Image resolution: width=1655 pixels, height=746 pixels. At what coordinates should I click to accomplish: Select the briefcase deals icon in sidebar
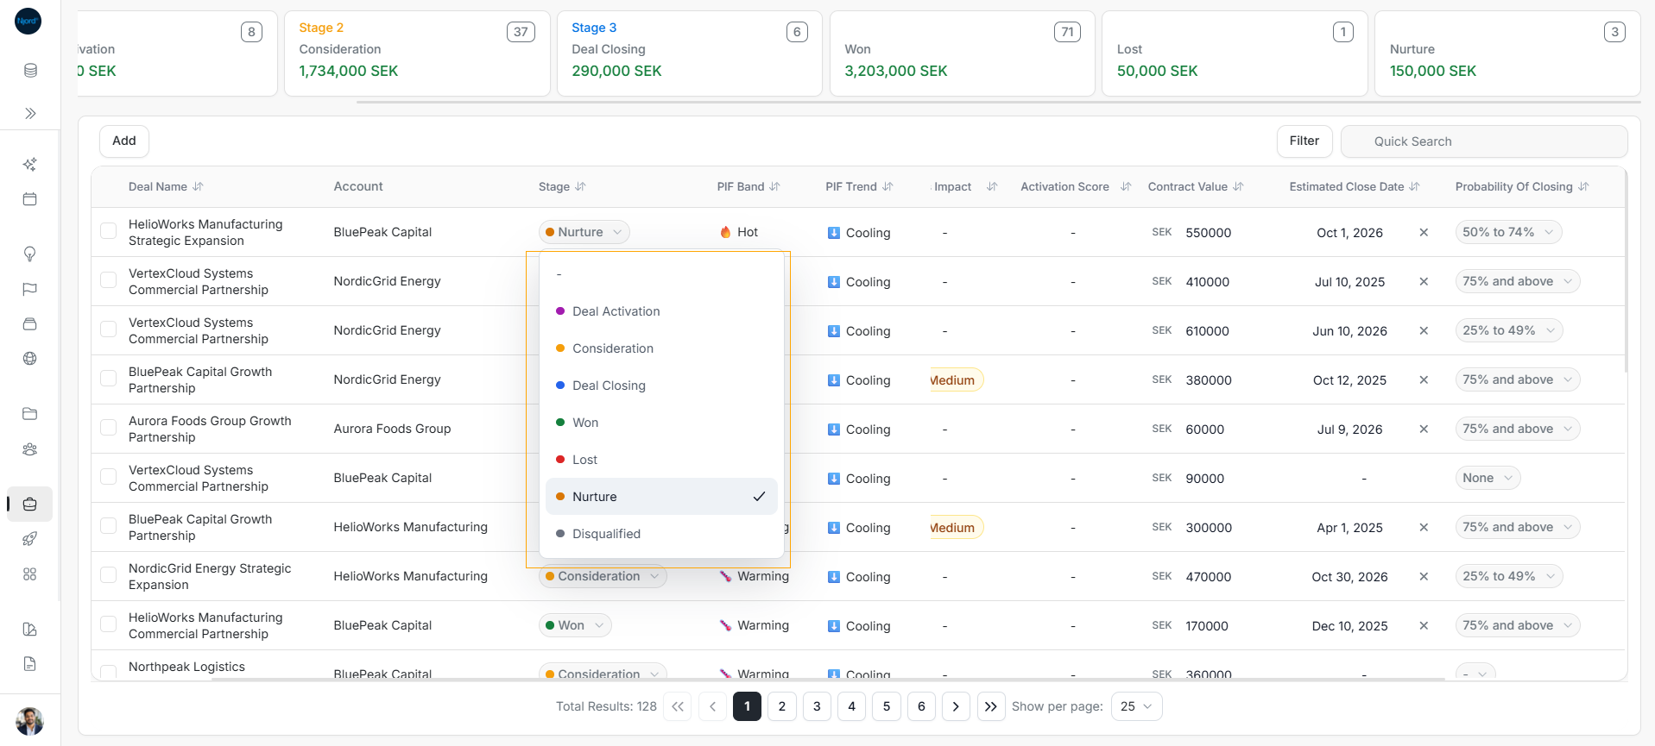[30, 505]
